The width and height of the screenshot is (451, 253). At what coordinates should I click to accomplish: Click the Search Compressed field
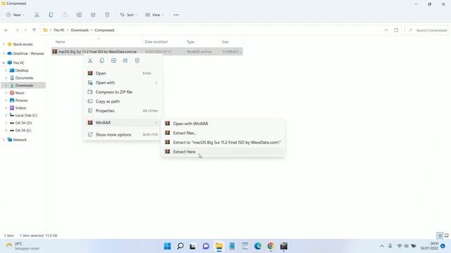[x=426, y=30]
